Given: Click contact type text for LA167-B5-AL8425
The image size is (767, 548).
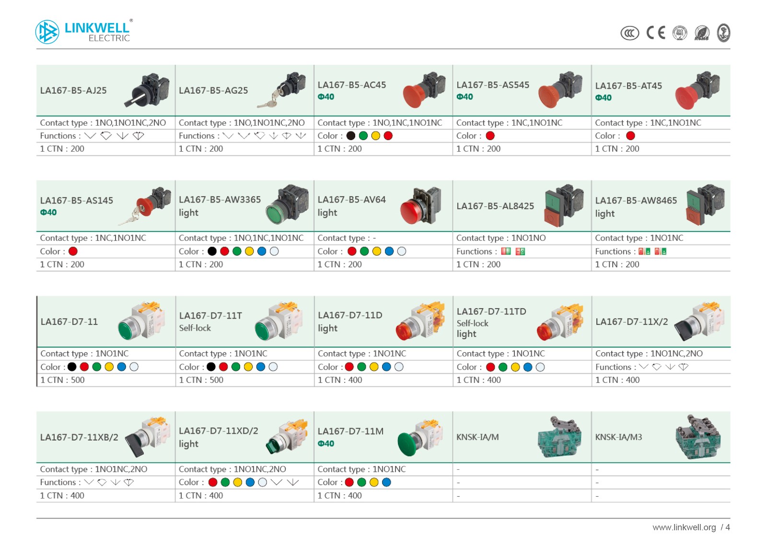Looking at the screenshot, I should tap(501, 238).
